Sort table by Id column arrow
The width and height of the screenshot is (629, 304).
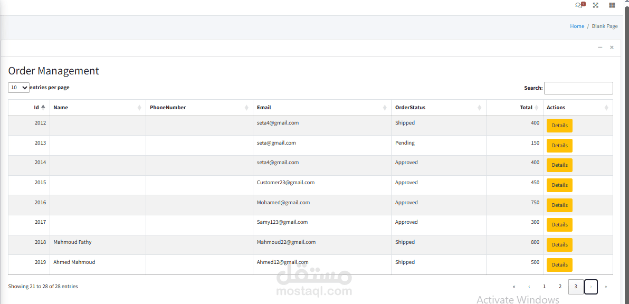[x=43, y=108]
